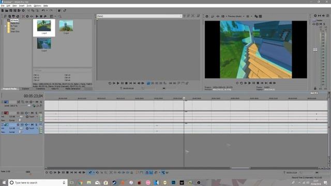Screen dimensions: 331x186
Task: Switch to the Transitions tab
Action: click(x=40, y=89)
